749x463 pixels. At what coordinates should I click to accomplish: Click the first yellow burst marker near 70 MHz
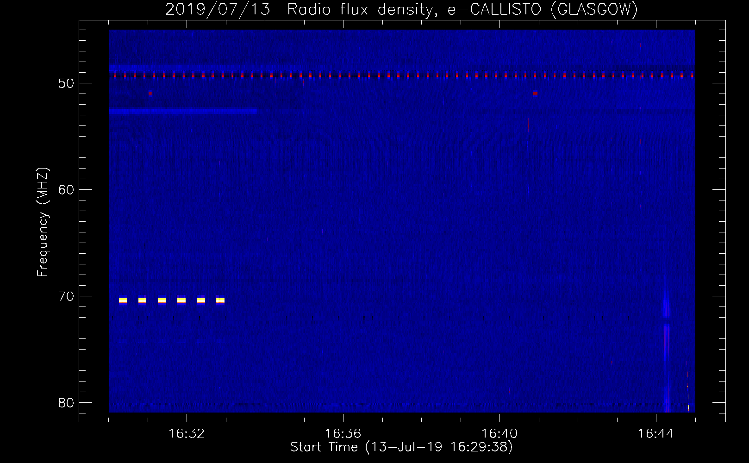click(x=123, y=300)
